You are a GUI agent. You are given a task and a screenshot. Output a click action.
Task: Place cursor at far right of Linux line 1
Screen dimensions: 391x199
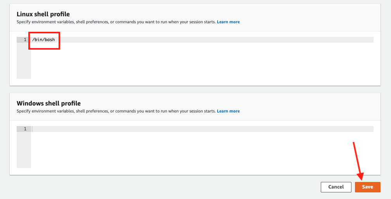click(x=370, y=40)
